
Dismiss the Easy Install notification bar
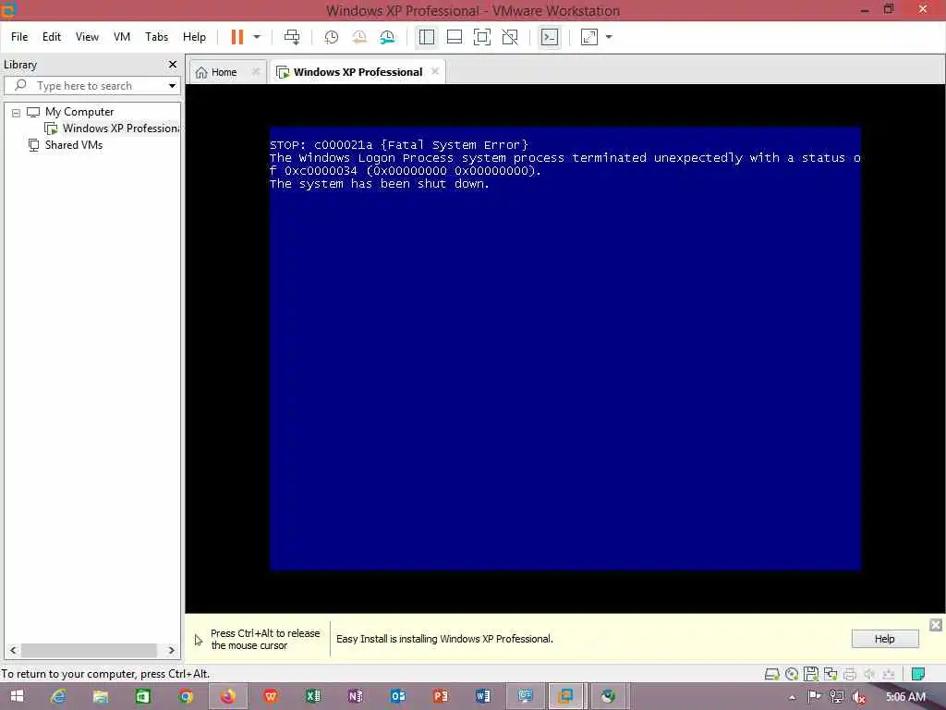(936, 625)
